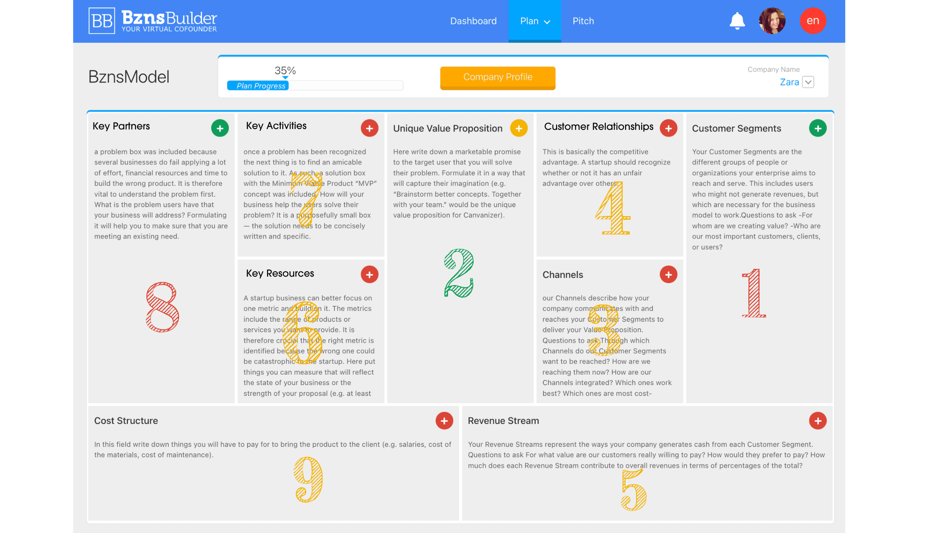This screenshot has width=948, height=533.
Task: Open the Plan dropdown menu
Action: (533, 21)
